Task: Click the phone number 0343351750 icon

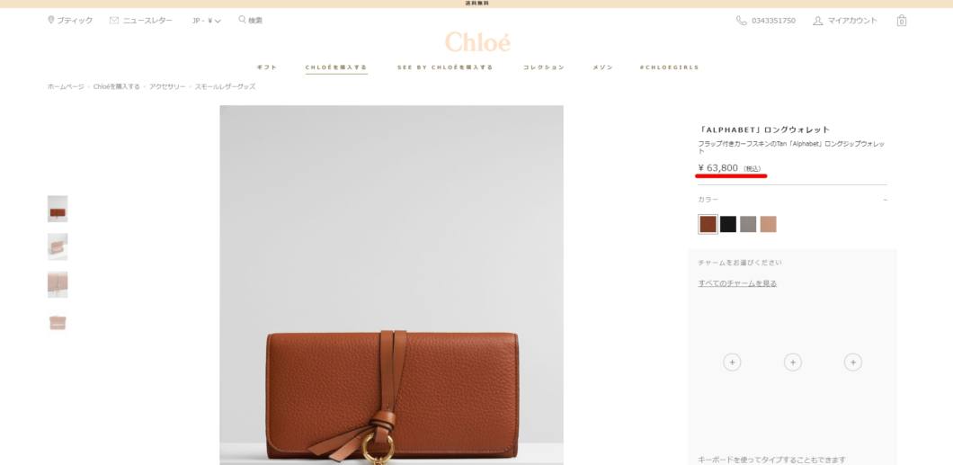Action: click(741, 21)
